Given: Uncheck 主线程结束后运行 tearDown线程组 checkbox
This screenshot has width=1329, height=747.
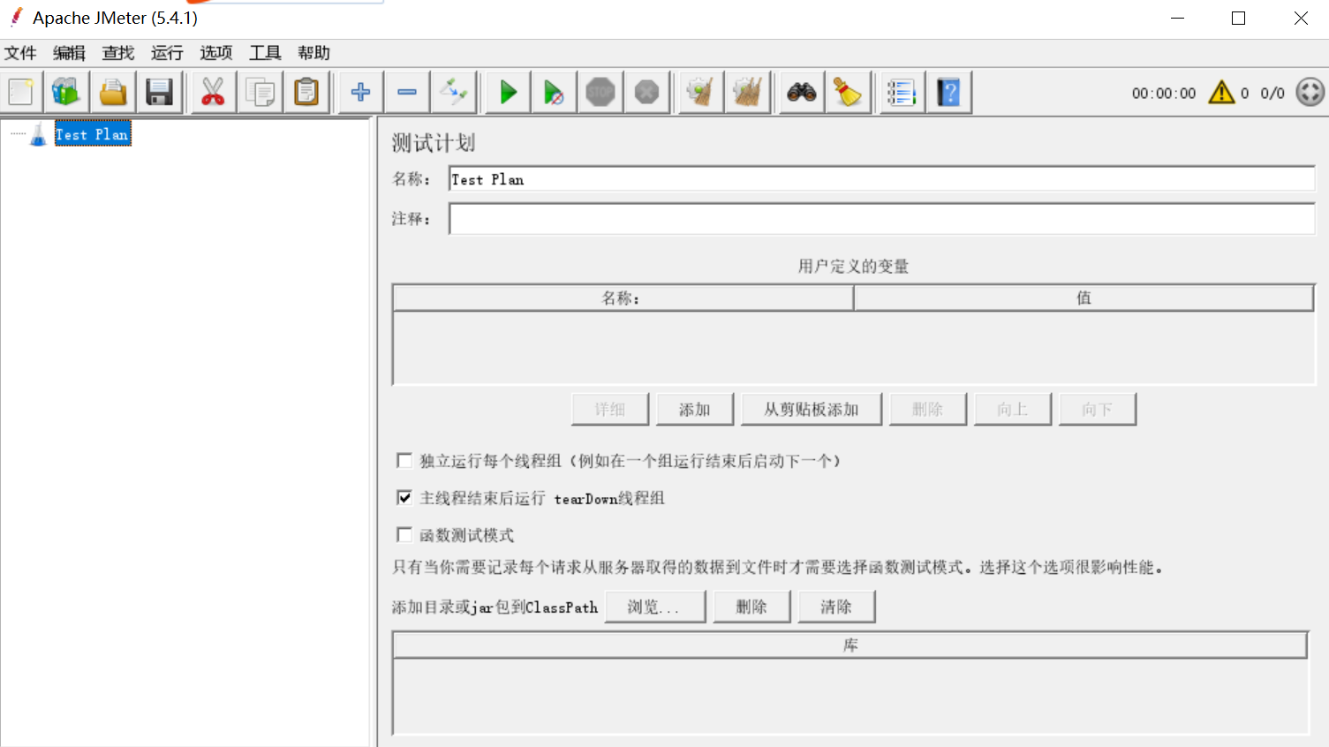Looking at the screenshot, I should tap(404, 497).
